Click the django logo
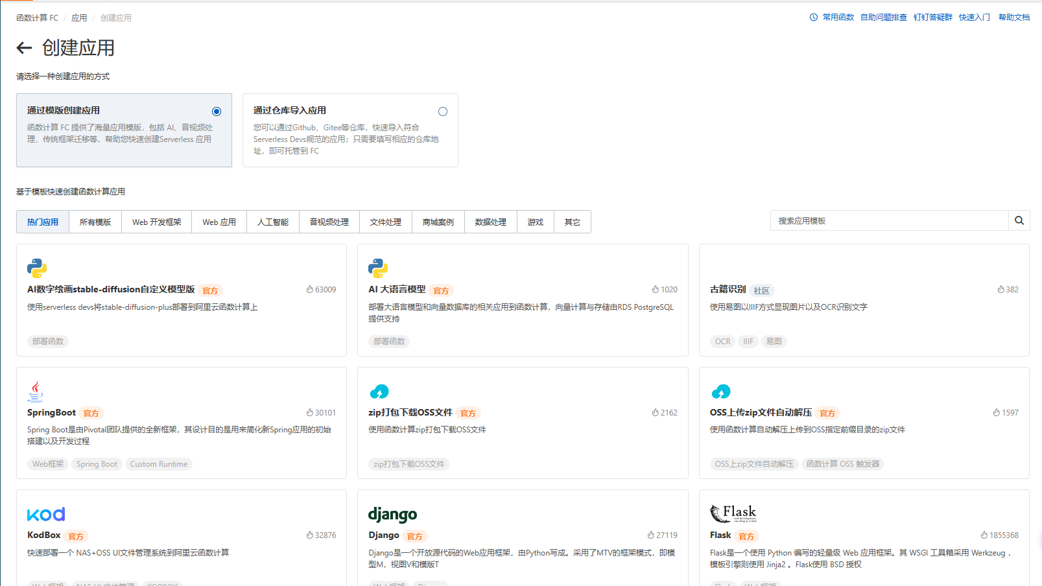The width and height of the screenshot is (1042, 586). [x=393, y=515]
